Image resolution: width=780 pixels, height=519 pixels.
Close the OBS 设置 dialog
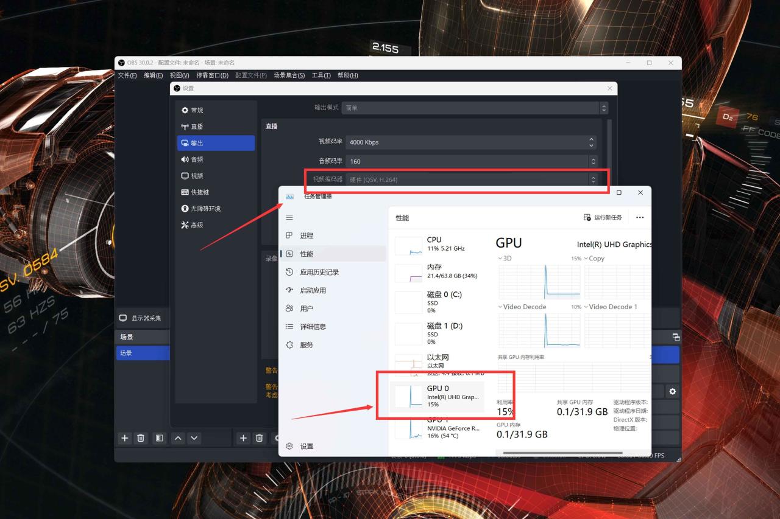(x=610, y=88)
